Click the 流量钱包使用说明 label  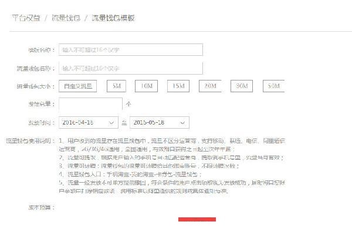[31, 141]
